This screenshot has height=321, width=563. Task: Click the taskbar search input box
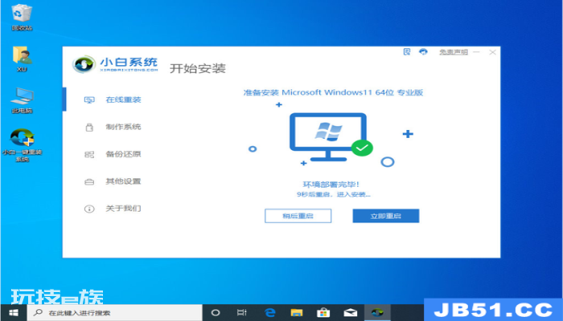[115, 313]
